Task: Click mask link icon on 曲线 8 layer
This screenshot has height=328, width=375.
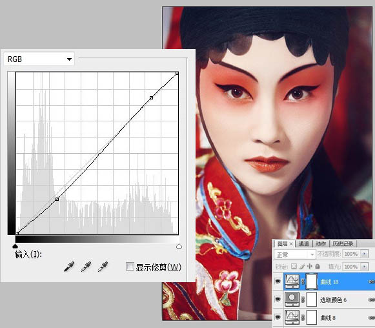Action: pos(303,318)
